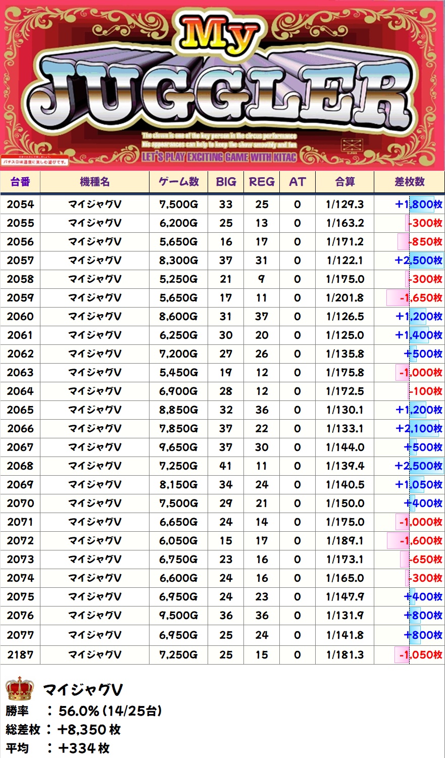
Task: Select the AT column header
Action: coord(297,182)
